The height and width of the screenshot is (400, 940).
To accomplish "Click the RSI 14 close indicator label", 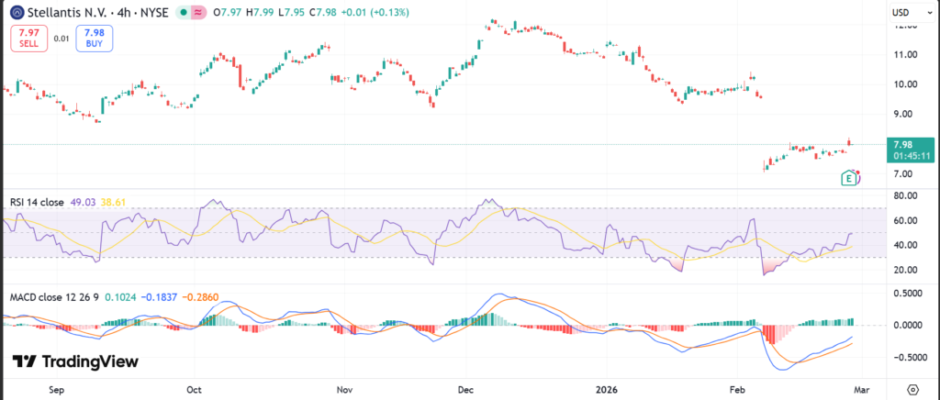I will [37, 203].
